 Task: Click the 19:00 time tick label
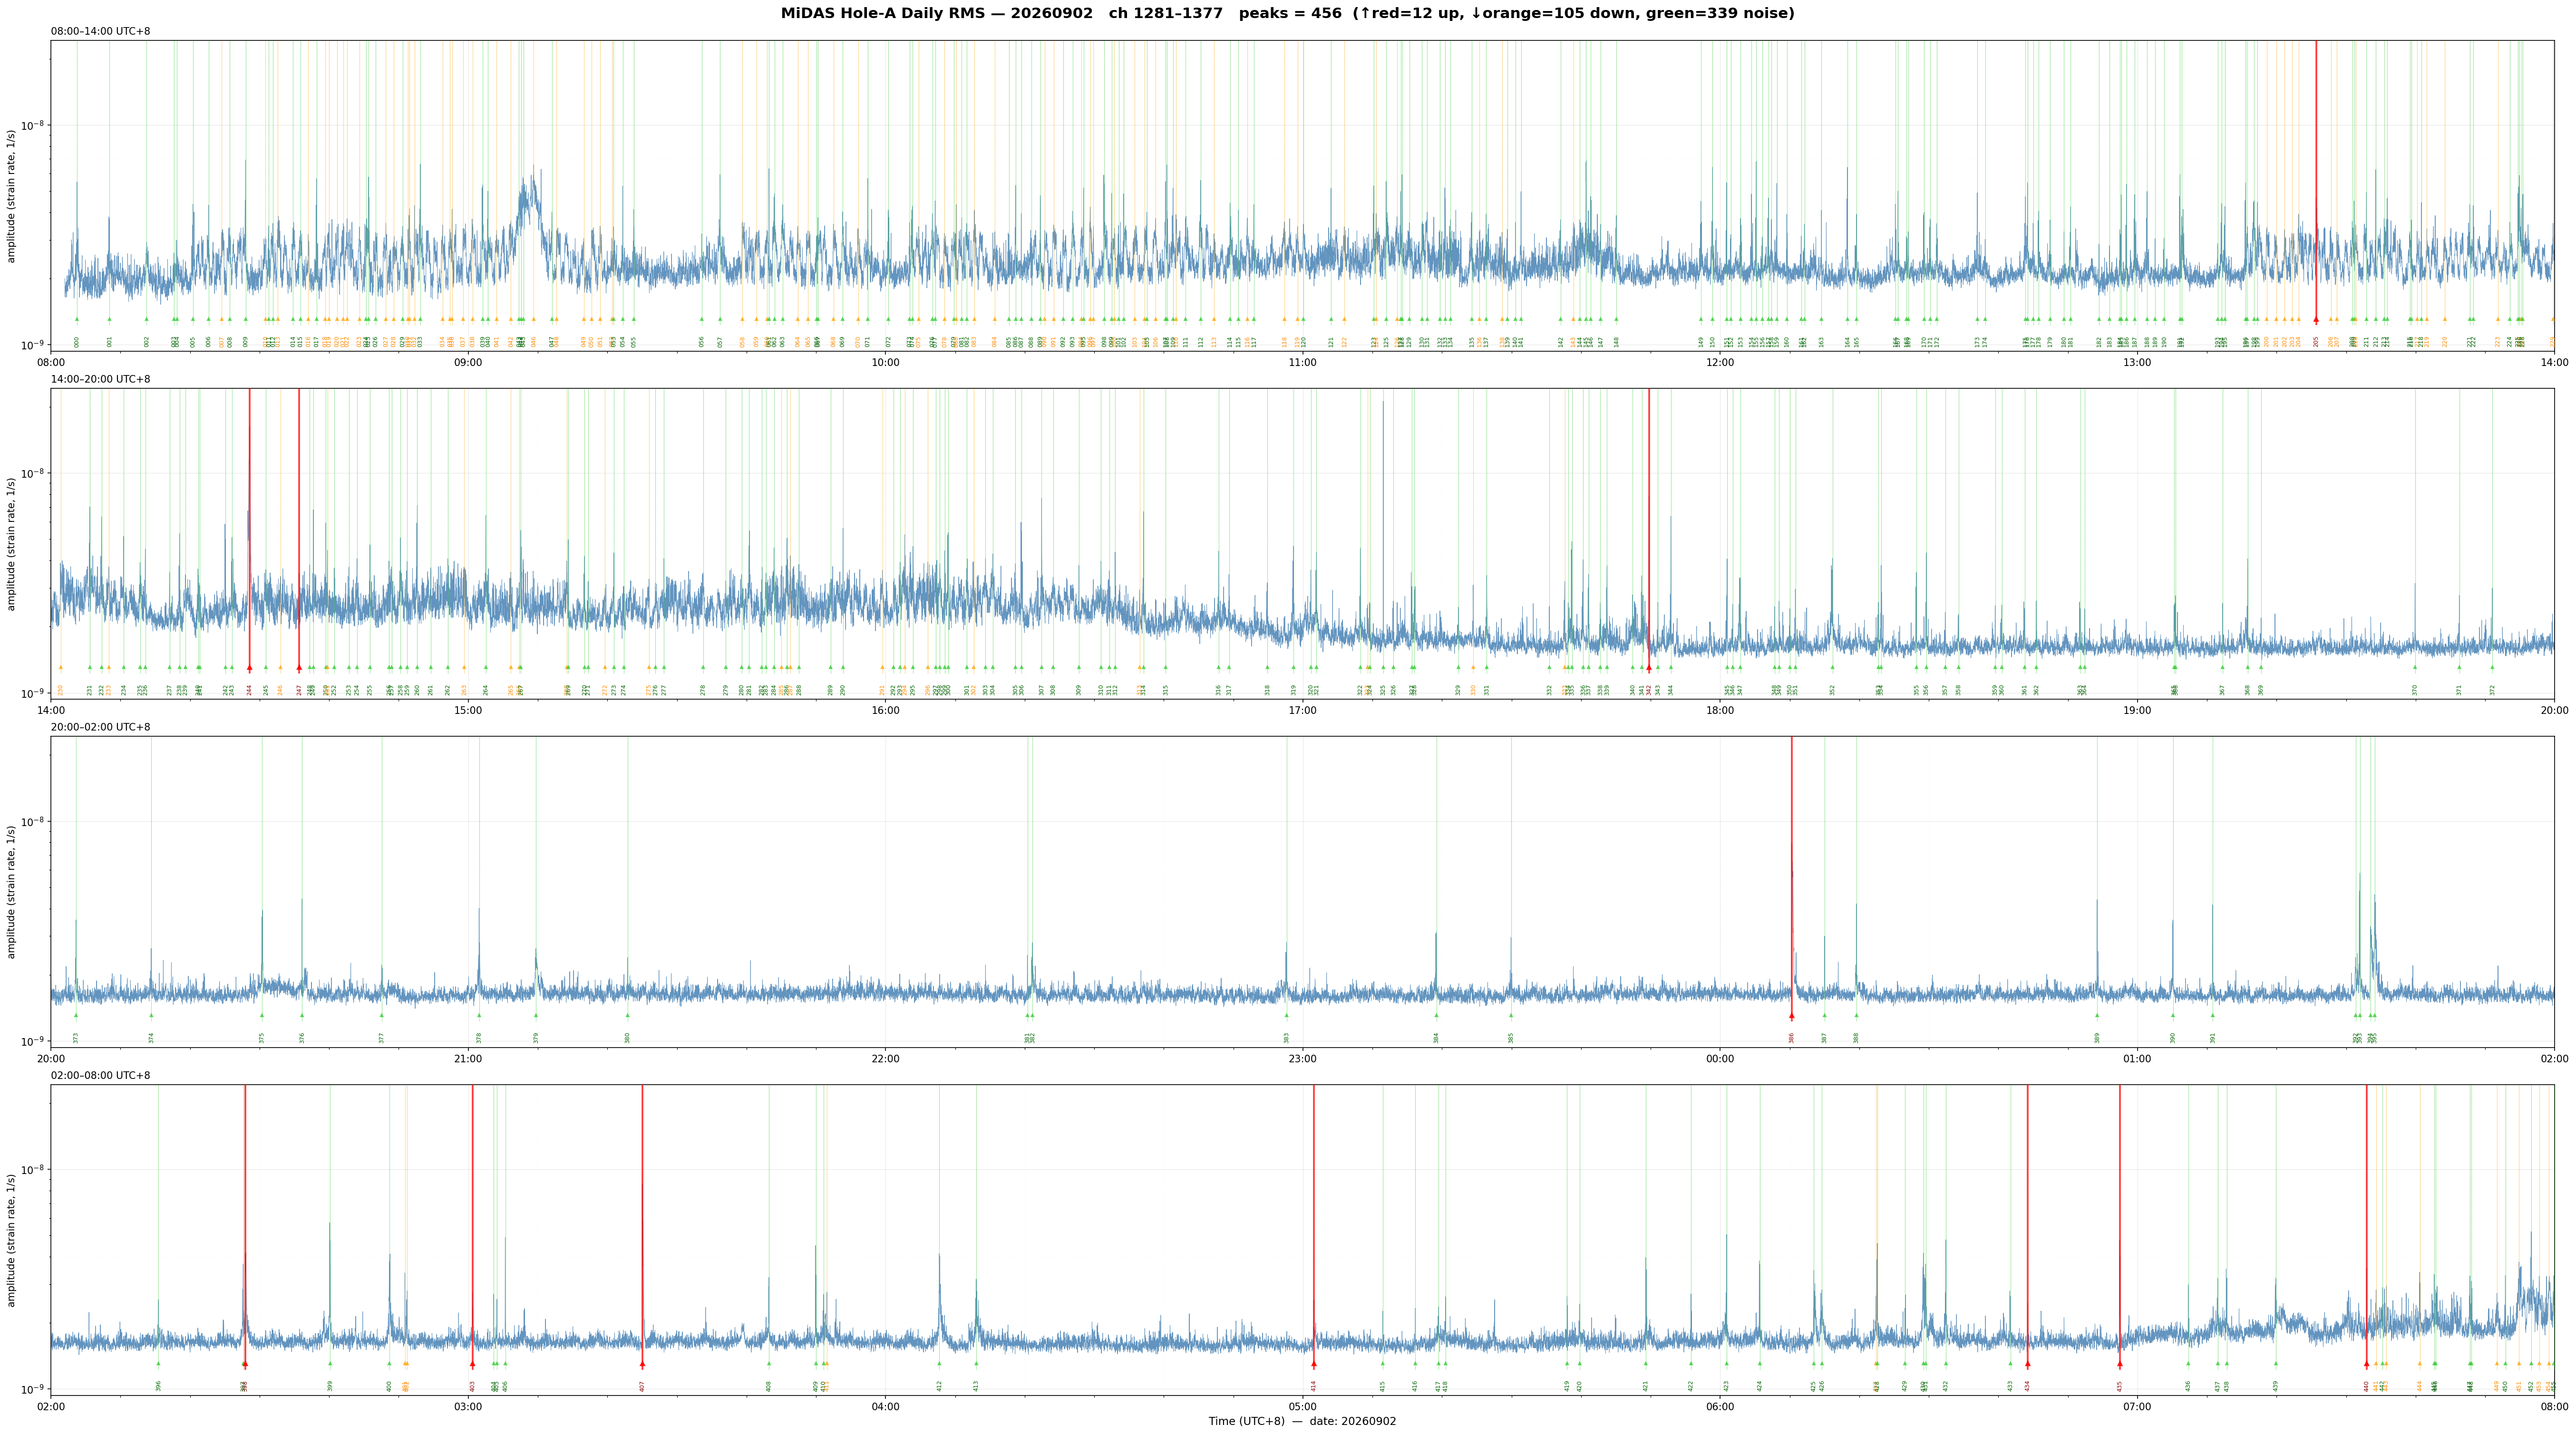point(2137,710)
